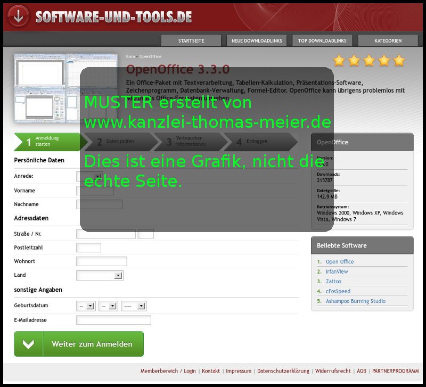Click the OpenOffice screenshot thumbnail
Viewport: 426px width, 387px height.
65,88
